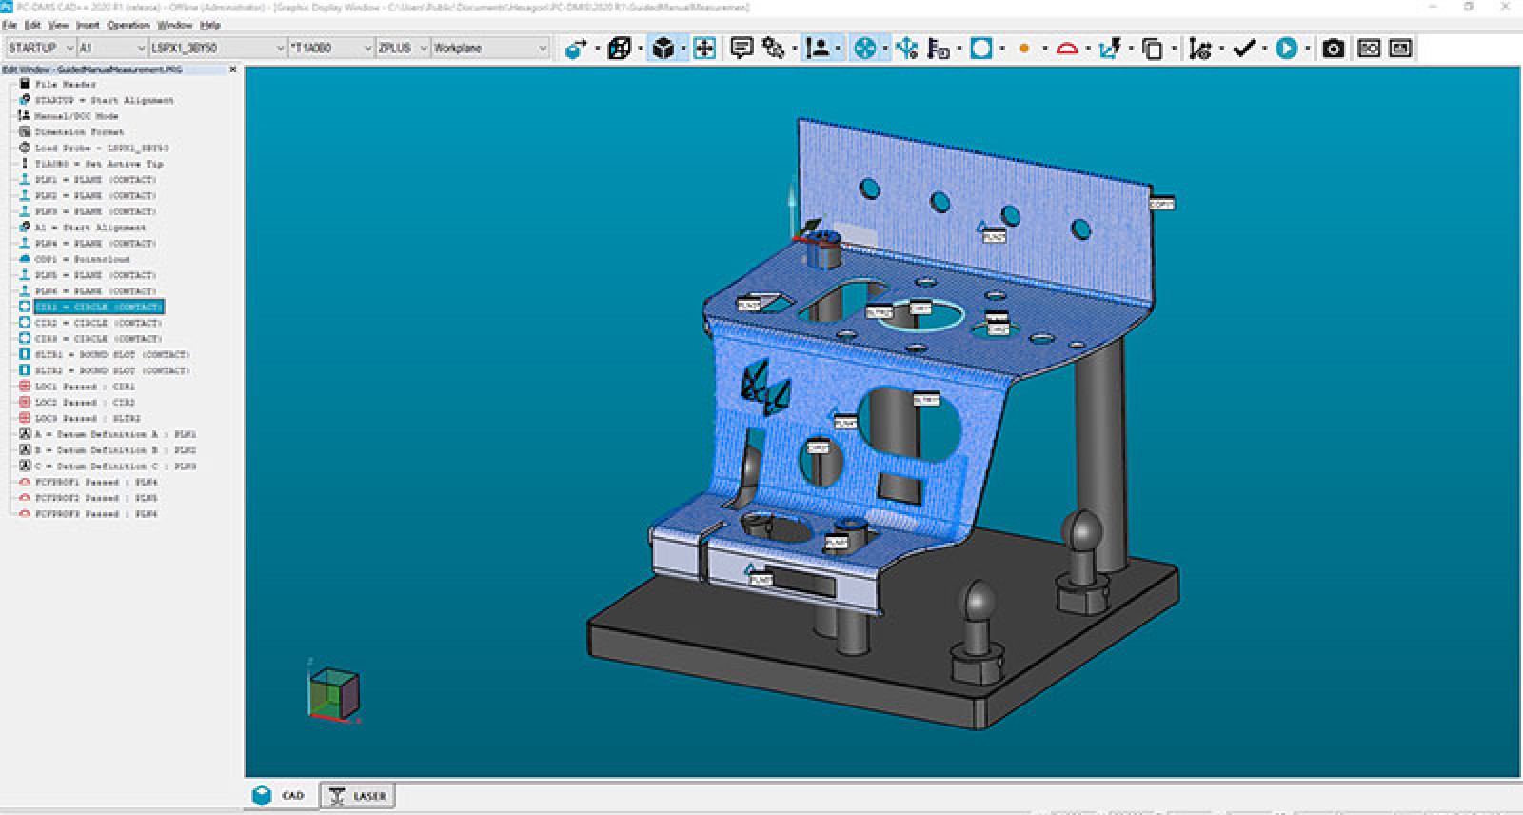
Task: Select the red semicircle profile dimension icon
Action: [x=1067, y=49]
